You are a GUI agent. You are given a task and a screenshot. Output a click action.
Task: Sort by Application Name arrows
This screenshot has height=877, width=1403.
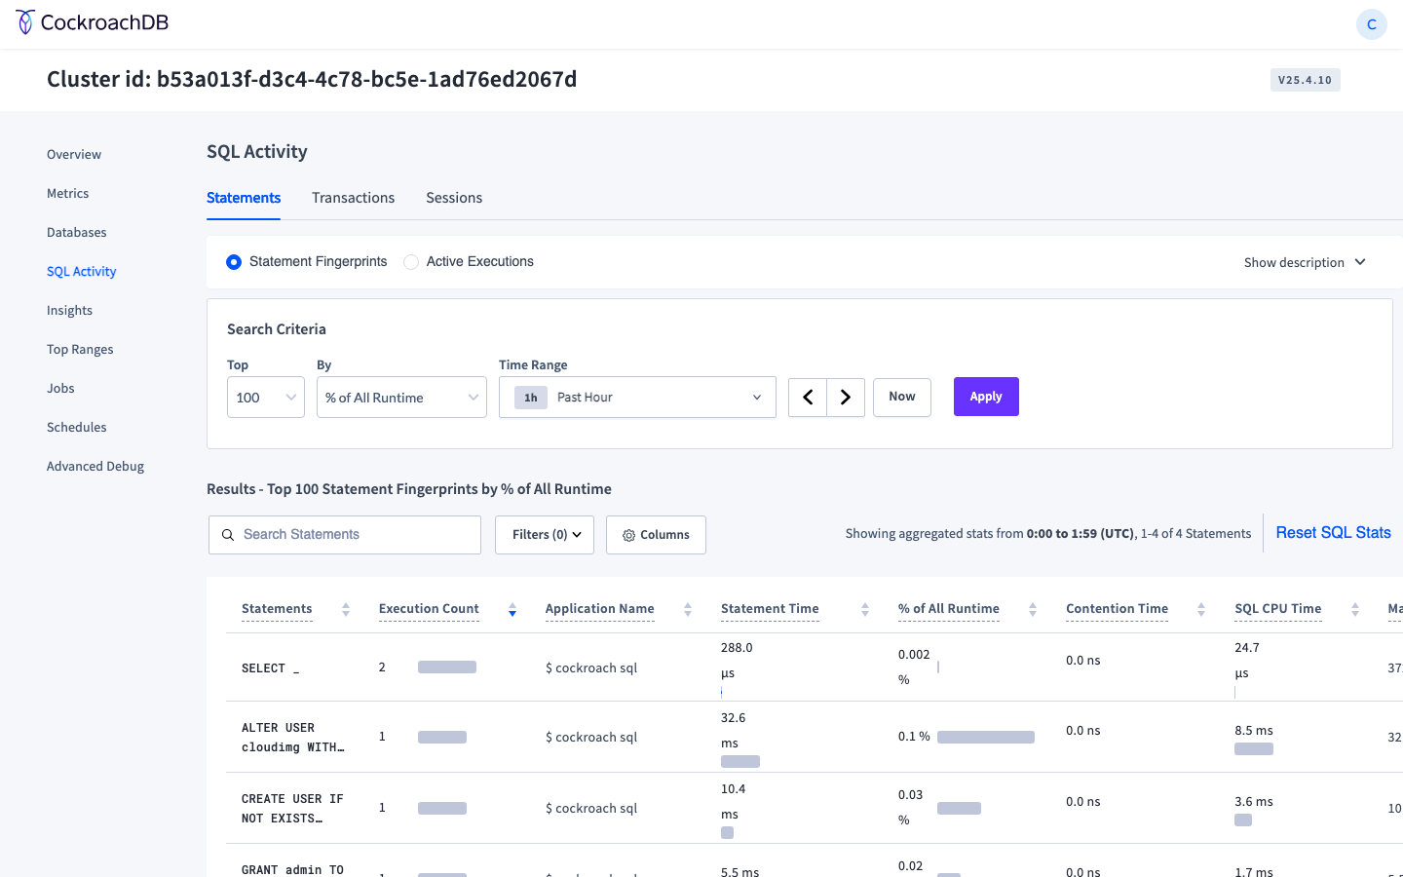click(x=688, y=609)
